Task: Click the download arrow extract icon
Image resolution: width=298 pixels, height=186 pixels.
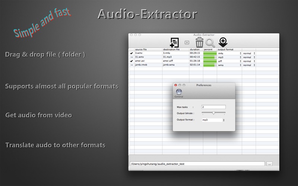Action: pyautogui.click(x=223, y=42)
